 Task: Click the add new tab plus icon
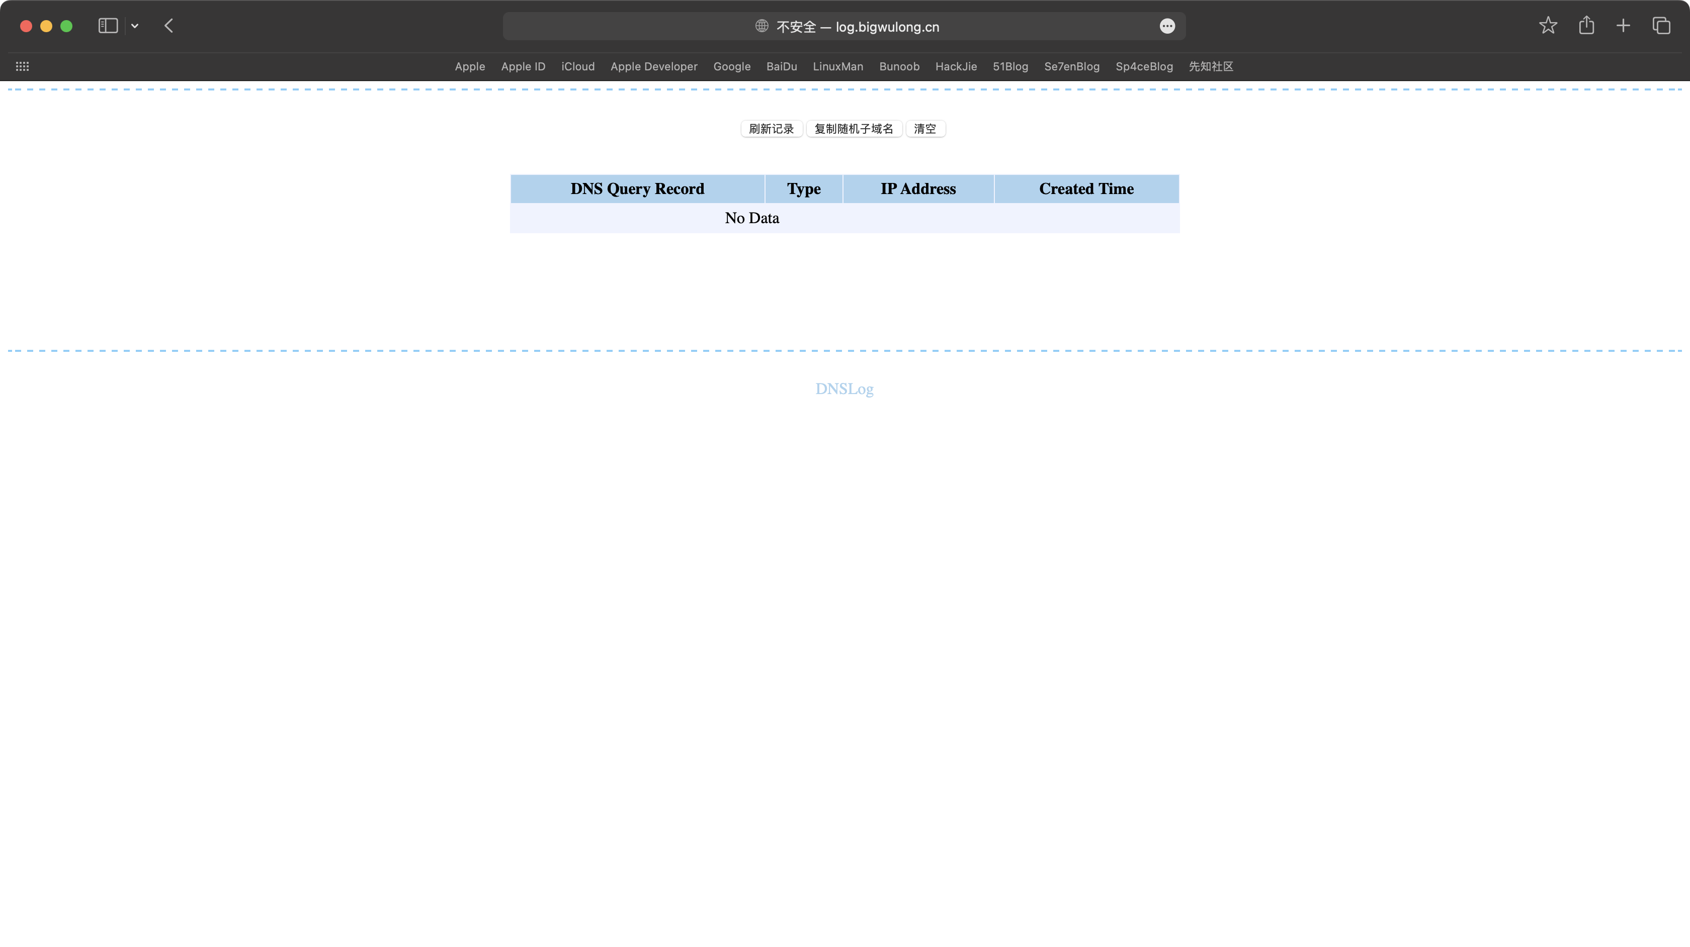pyautogui.click(x=1624, y=26)
